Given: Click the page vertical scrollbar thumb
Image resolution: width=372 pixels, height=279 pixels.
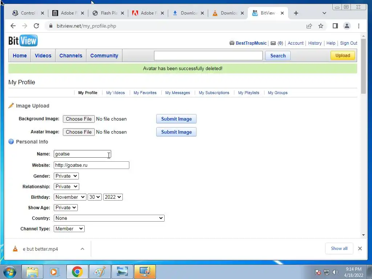Looking at the screenshot, I should (x=363, y=66).
